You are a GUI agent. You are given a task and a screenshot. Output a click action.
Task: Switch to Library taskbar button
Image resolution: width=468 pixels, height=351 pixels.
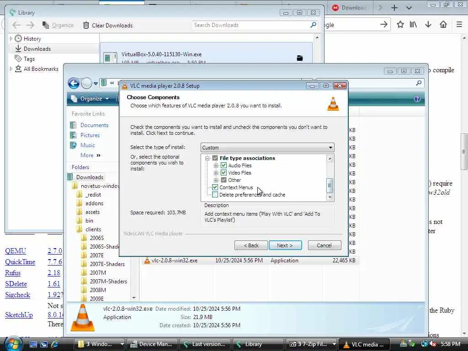point(258,344)
